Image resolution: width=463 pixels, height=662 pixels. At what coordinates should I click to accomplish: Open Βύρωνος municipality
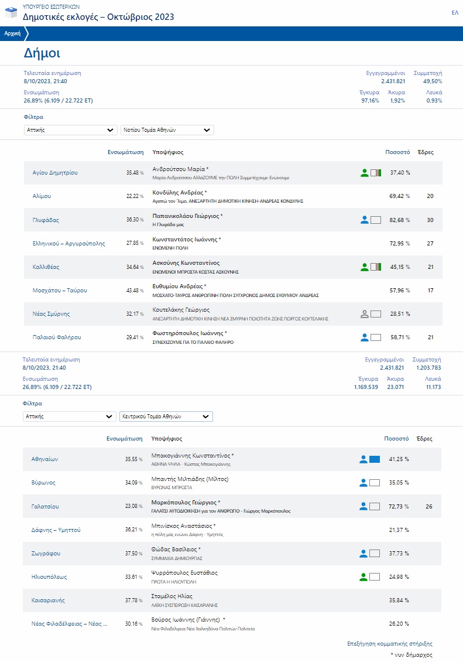coord(43,483)
